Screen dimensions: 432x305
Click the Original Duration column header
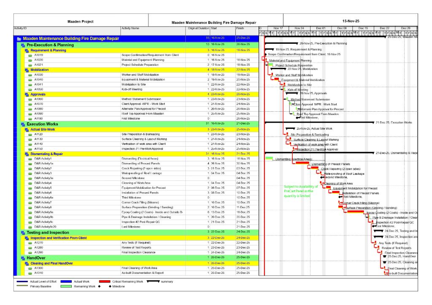pyautogui.click(x=198, y=28)
